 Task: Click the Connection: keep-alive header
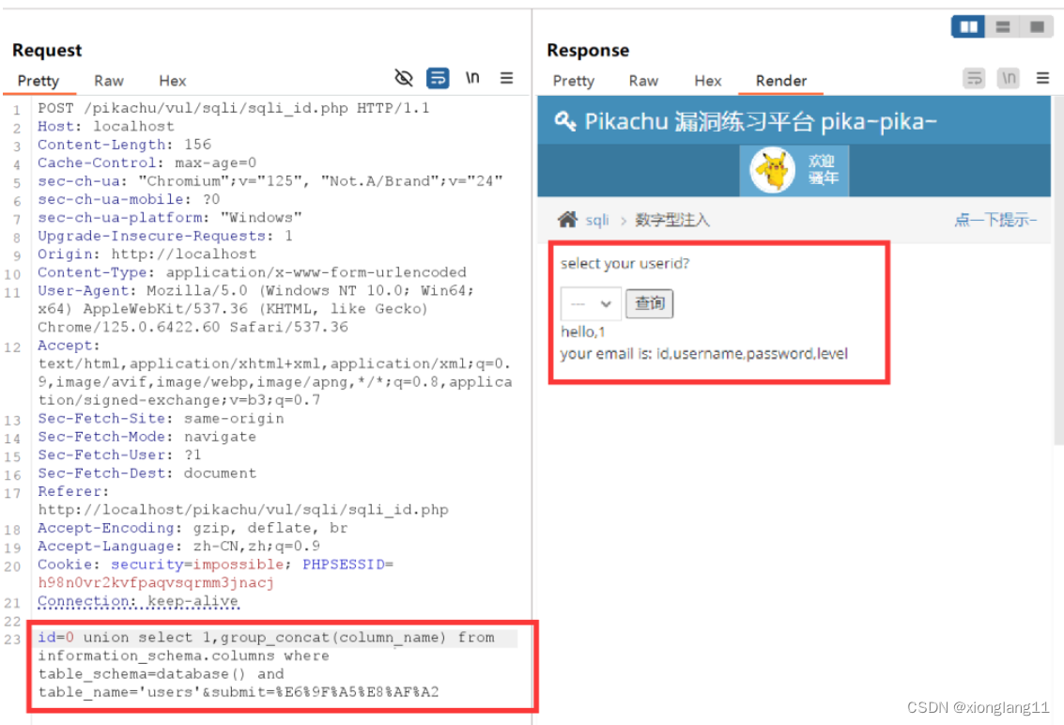click(x=138, y=601)
